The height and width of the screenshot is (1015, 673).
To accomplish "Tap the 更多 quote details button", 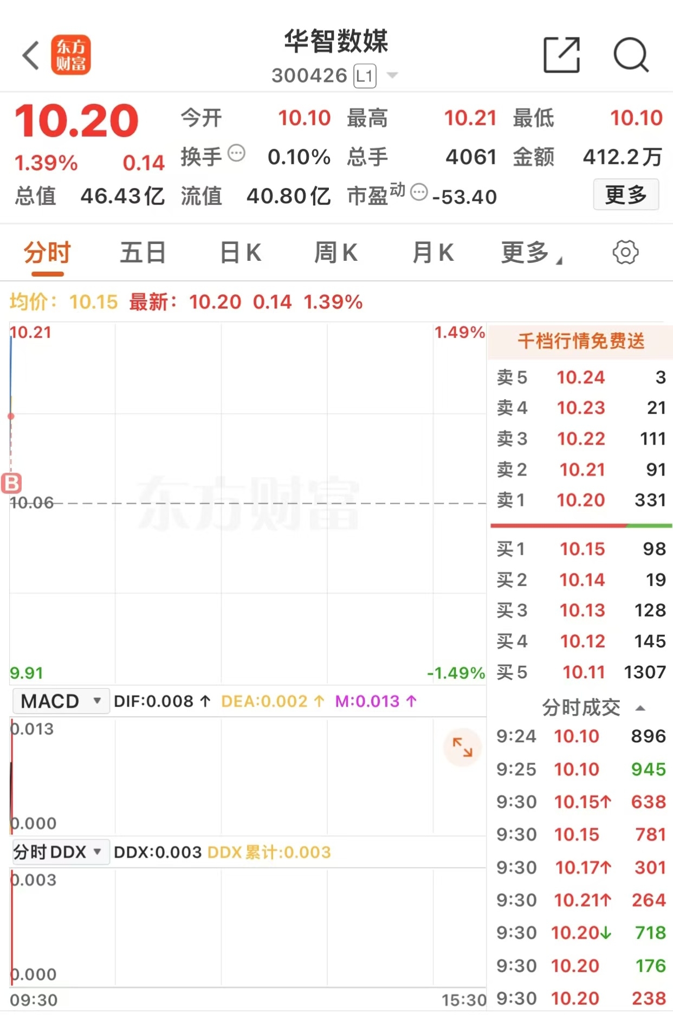I will (626, 194).
